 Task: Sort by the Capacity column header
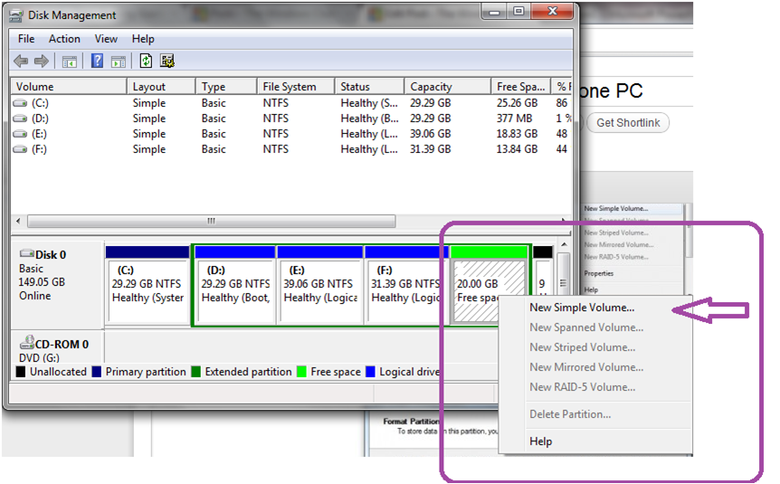448,87
